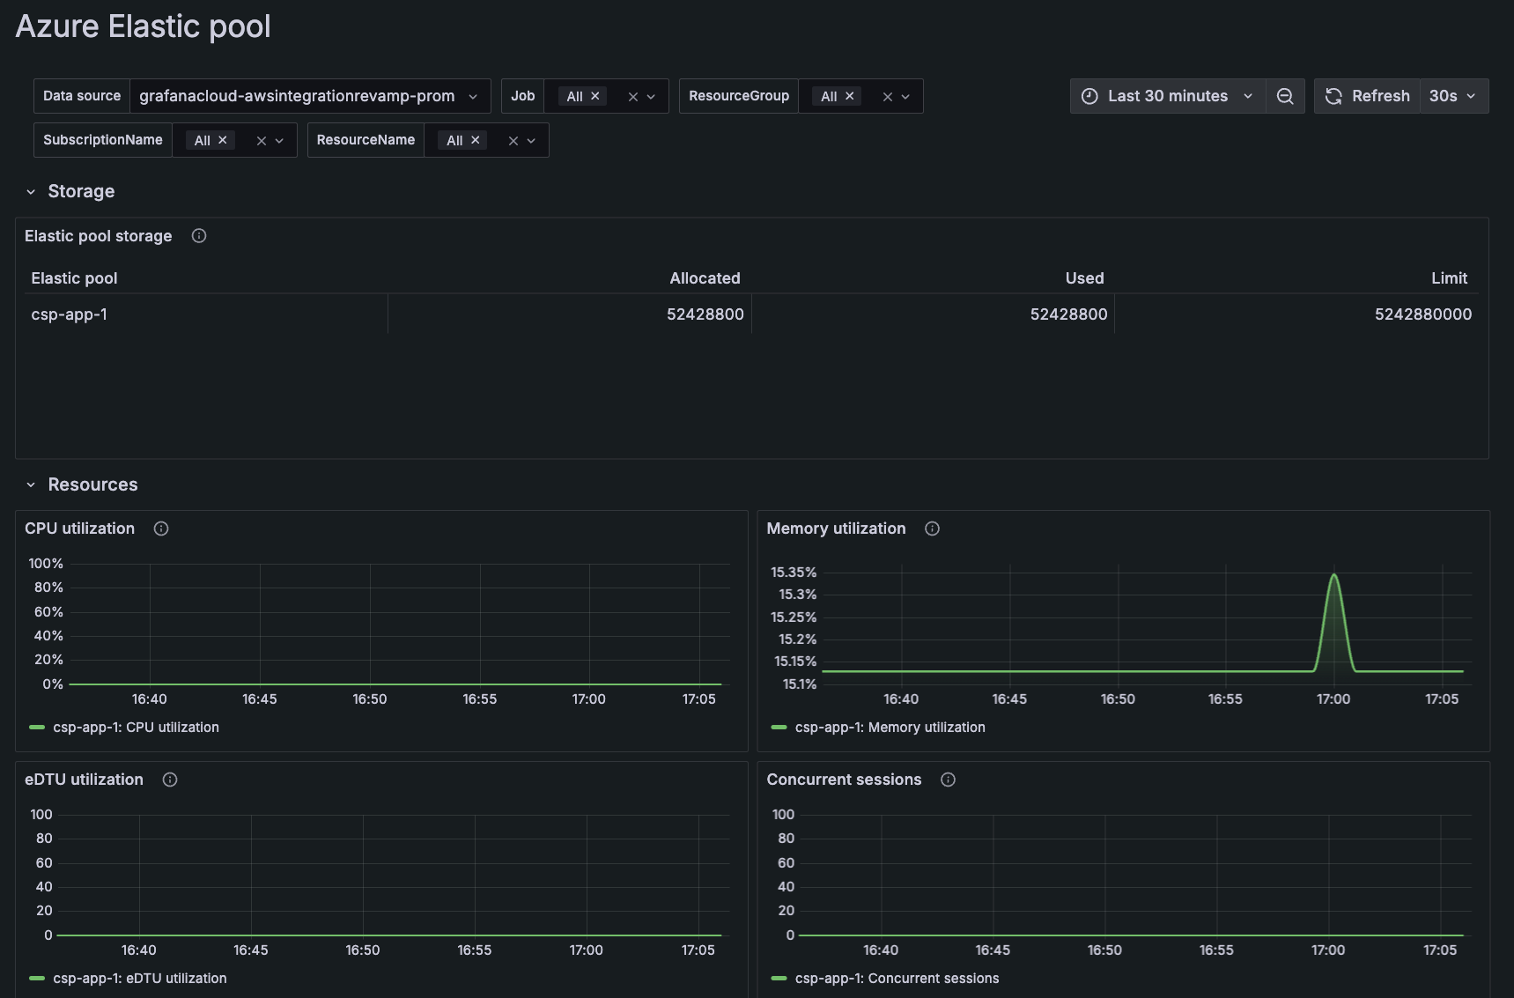The image size is (1514, 998).
Task: Click info icon next to CPU utilization
Action: (161, 529)
